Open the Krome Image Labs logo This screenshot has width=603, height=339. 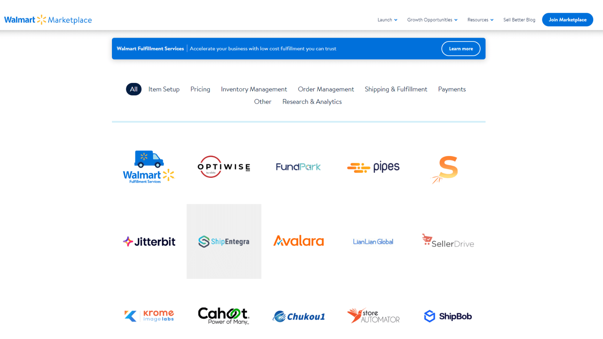point(149,316)
